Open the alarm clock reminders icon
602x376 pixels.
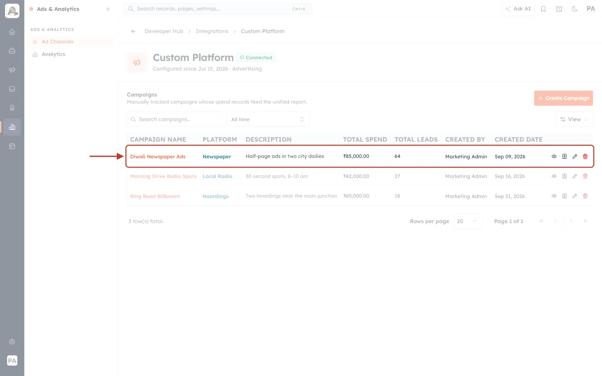tap(559, 9)
